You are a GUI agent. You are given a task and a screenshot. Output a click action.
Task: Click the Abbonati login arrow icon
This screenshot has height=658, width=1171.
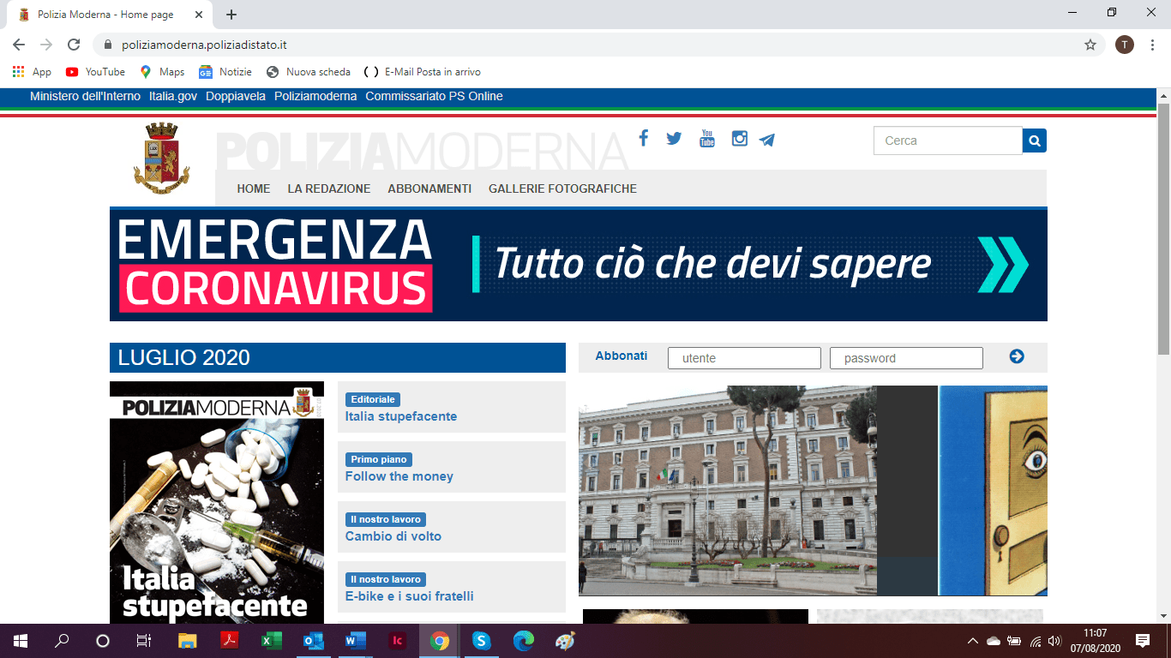(1017, 356)
